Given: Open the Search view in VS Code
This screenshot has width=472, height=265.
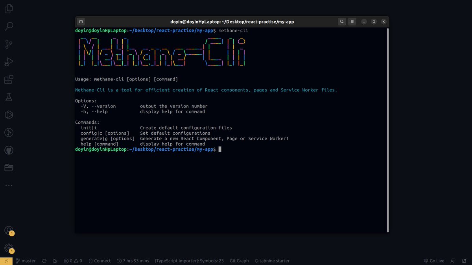Looking at the screenshot, I should 9,26.
